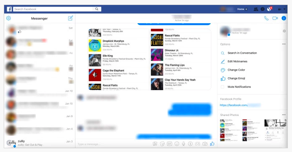Open the account dropdown arrow in the top bar
The height and width of the screenshot is (152, 292).
point(285,9)
